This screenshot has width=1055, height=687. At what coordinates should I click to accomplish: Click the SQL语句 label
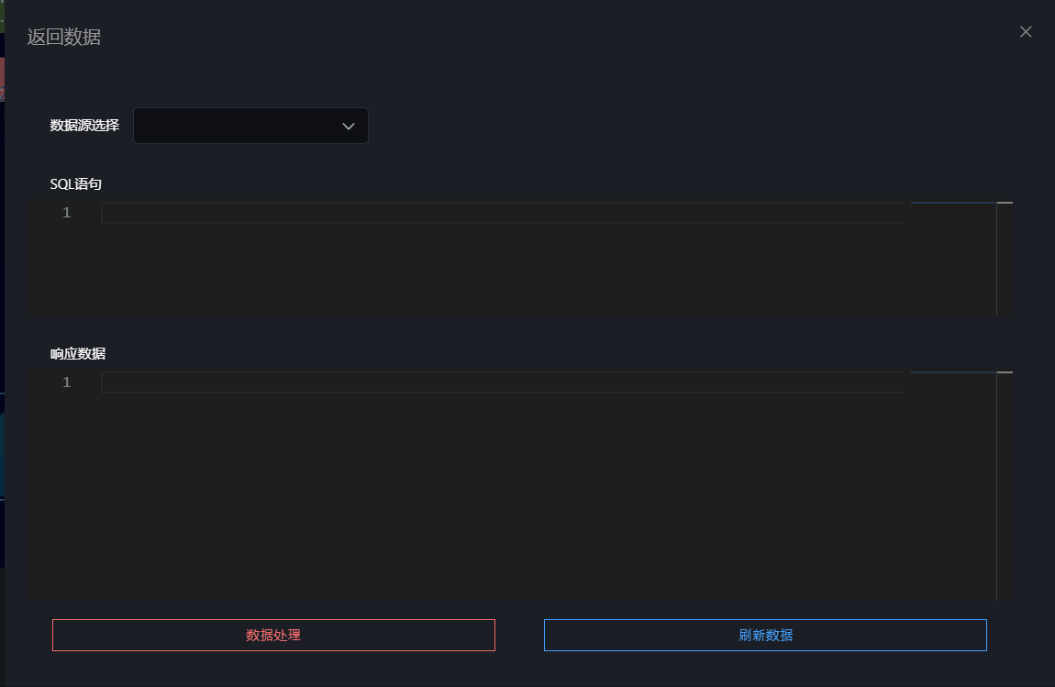point(76,183)
